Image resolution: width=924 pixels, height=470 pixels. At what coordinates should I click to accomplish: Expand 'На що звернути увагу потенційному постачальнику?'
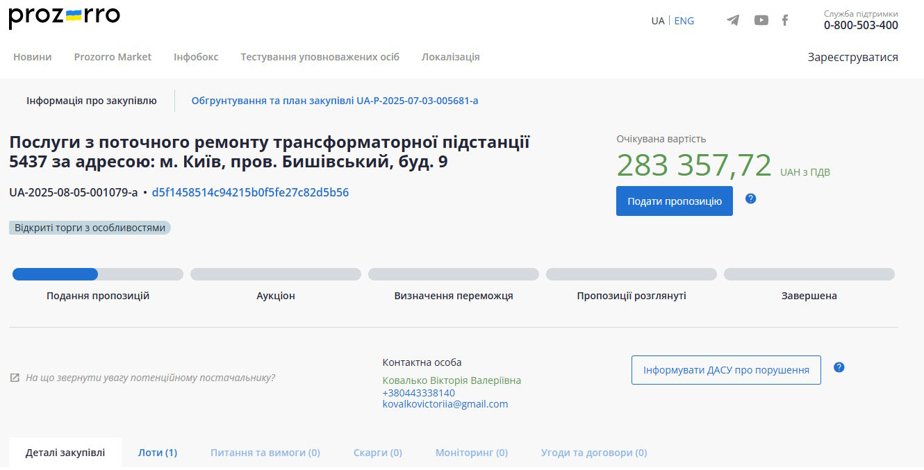coord(150,378)
